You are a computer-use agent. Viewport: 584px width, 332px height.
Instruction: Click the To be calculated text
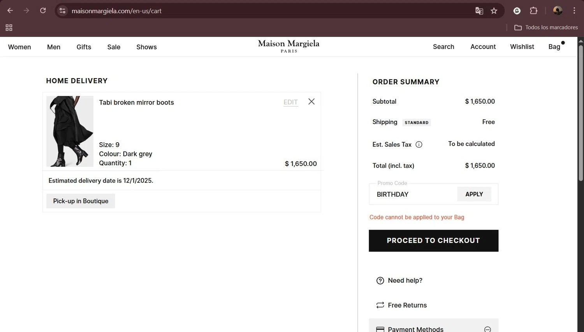point(471,144)
